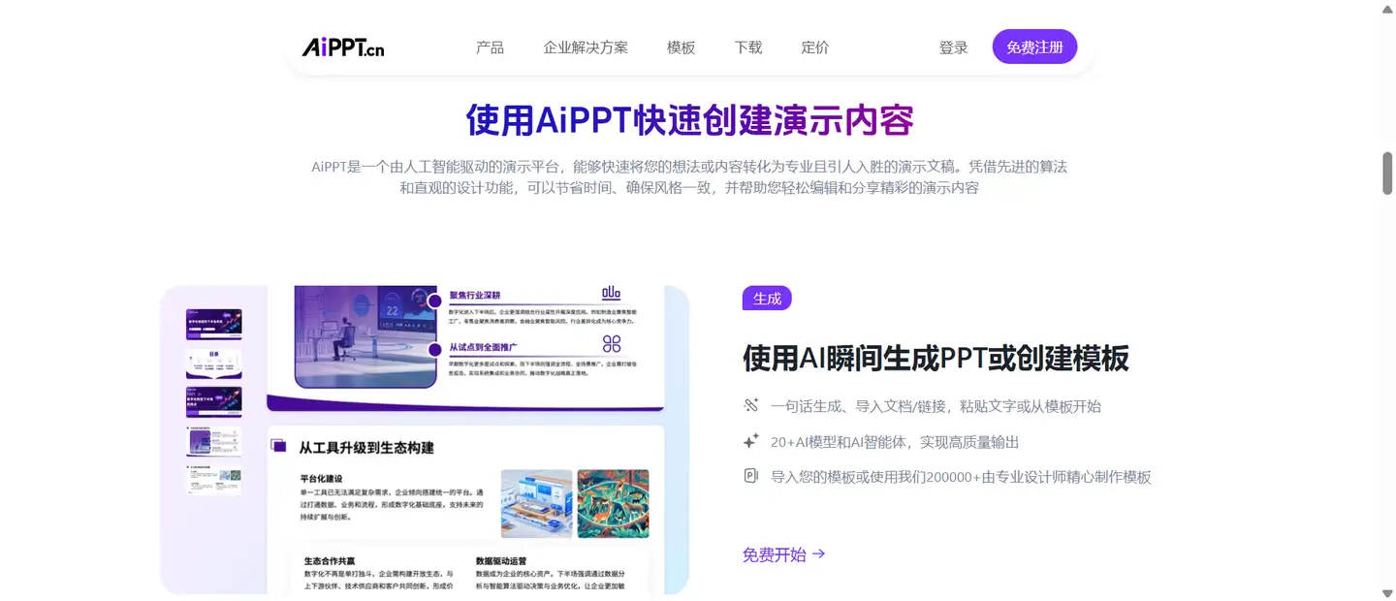The width and height of the screenshot is (1396, 601).
Task: Click the arrow next to 免费开始
Action: click(818, 554)
